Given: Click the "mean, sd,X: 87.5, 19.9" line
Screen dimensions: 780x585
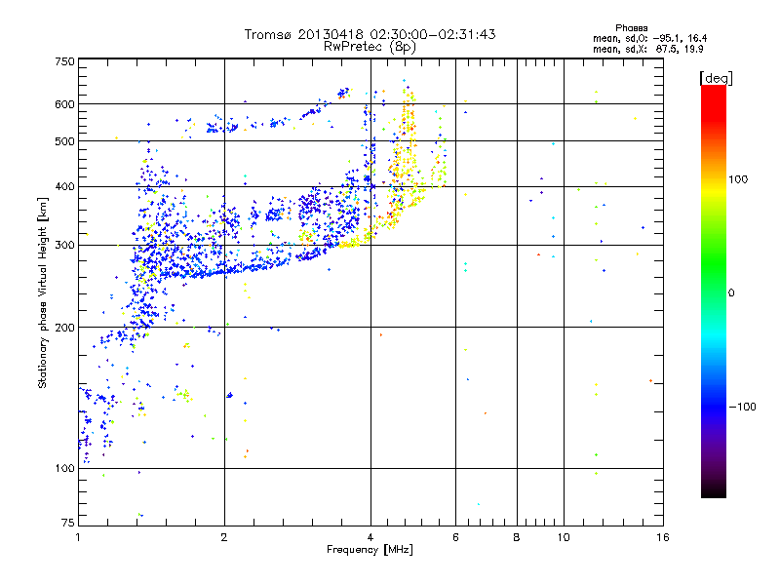Looking at the screenshot, I should [647, 50].
